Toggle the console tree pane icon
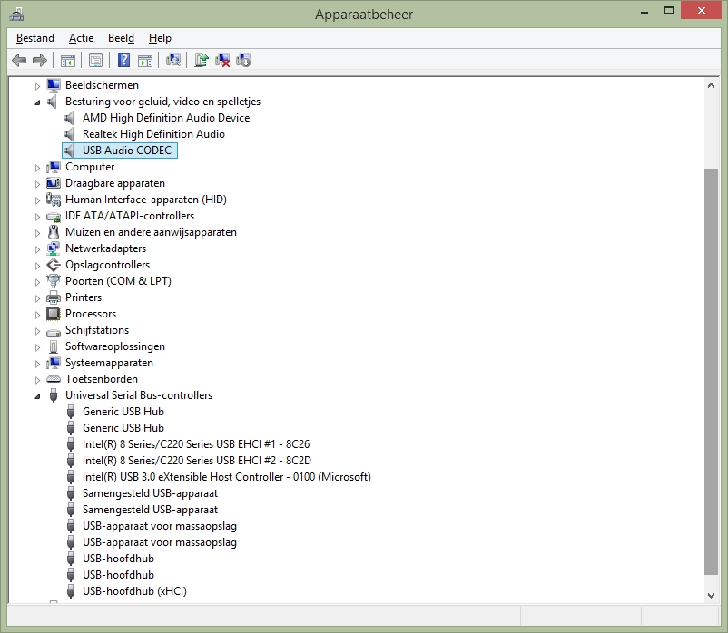Screen dimensions: 728x633 [x=68, y=60]
